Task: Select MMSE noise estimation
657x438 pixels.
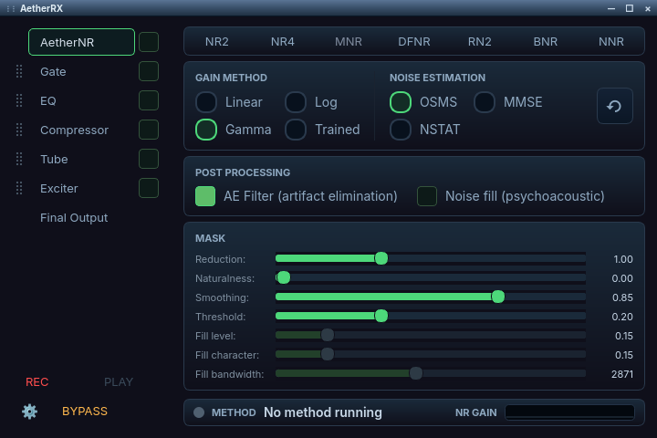Action: [485, 102]
